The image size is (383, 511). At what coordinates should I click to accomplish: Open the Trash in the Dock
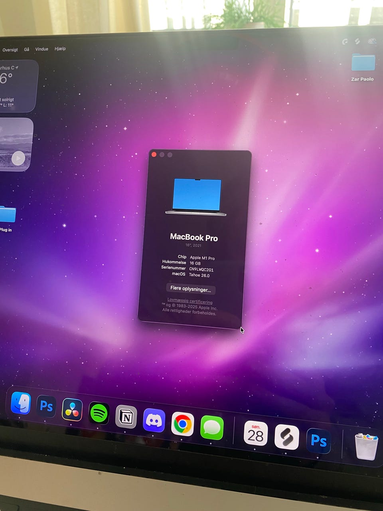point(366,446)
